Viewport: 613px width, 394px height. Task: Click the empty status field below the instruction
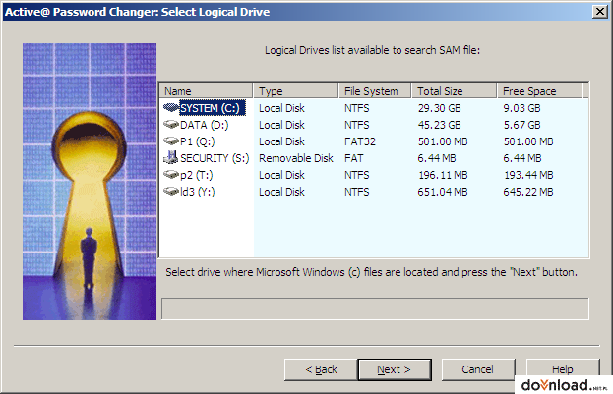pos(375,309)
